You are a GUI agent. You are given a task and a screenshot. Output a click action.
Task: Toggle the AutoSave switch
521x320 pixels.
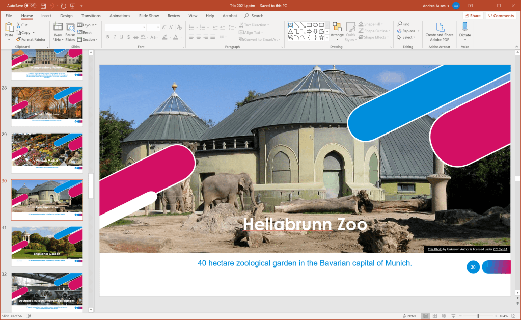[x=30, y=6]
